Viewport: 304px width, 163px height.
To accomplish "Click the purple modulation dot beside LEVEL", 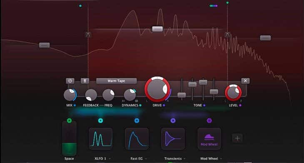I will pyautogui.click(x=240, y=105).
